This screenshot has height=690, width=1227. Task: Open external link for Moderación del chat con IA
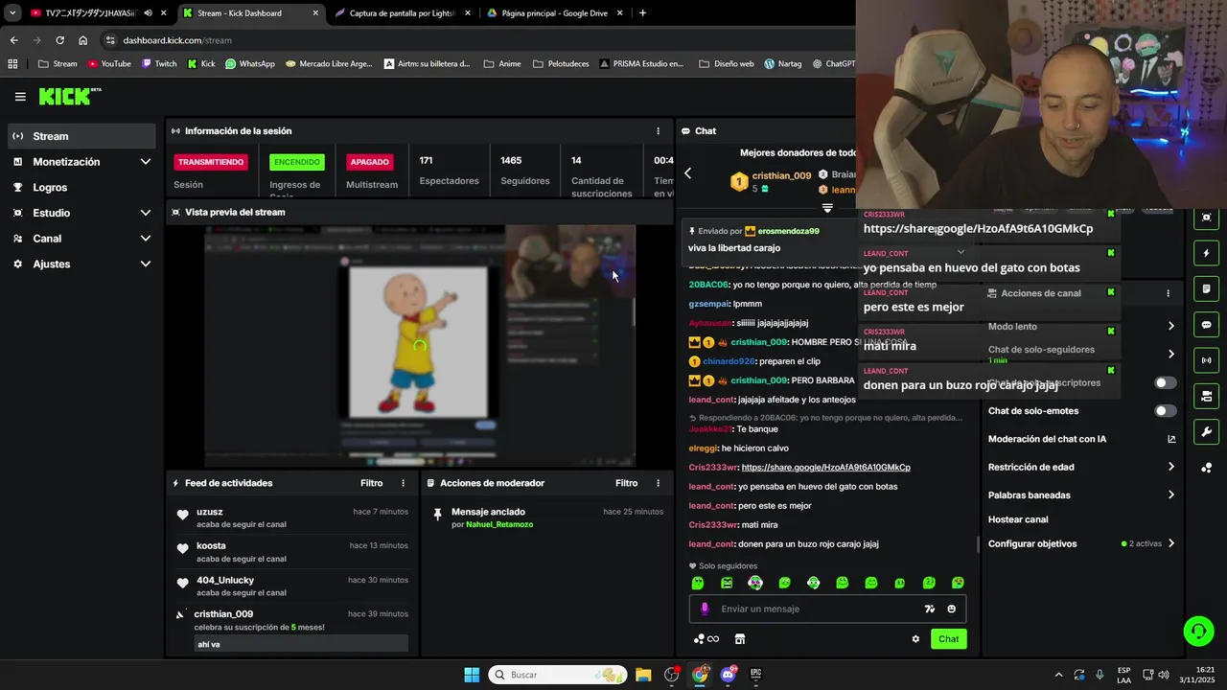pos(1171,439)
